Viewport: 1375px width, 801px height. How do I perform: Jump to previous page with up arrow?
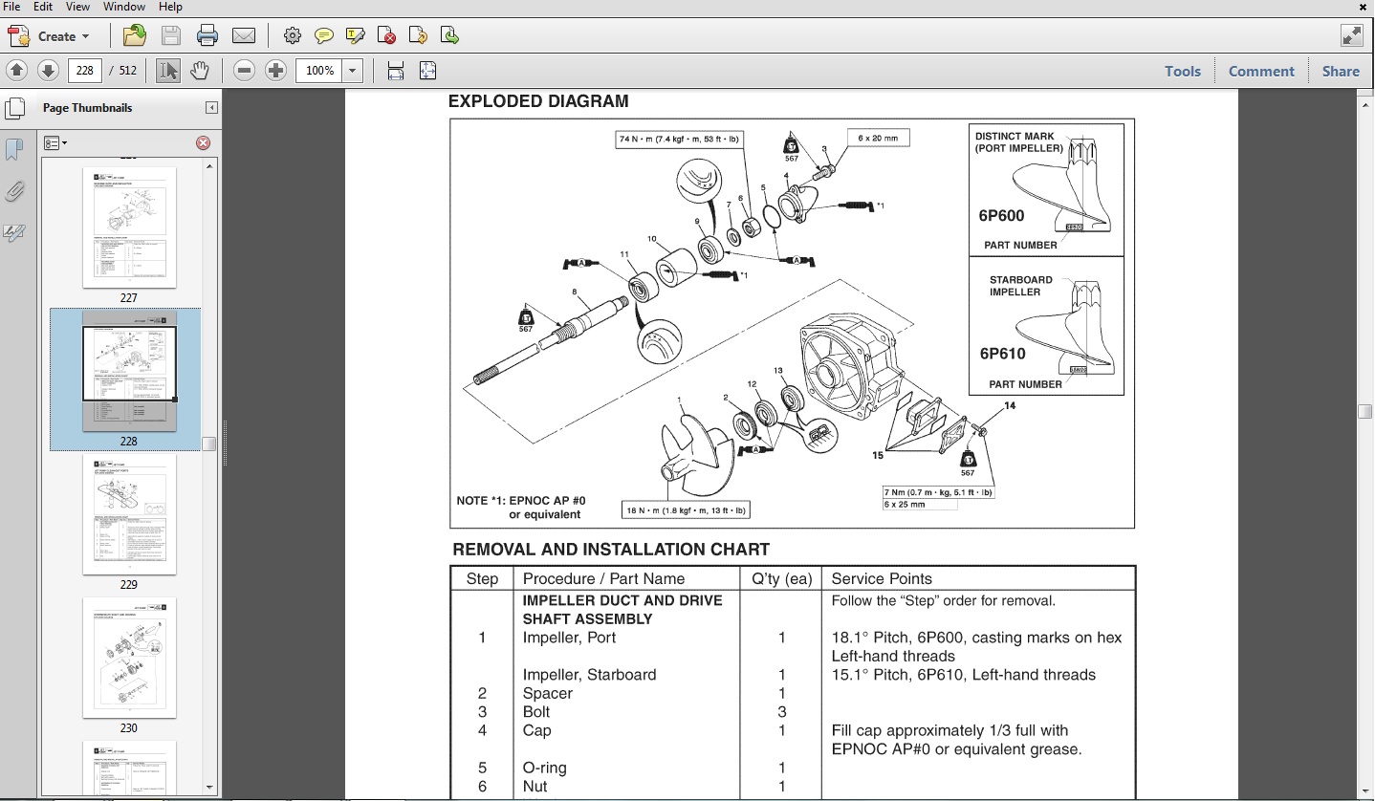coord(15,70)
